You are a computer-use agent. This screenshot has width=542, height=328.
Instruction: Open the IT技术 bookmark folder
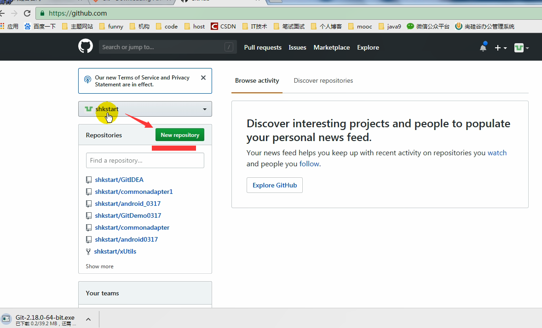(255, 26)
